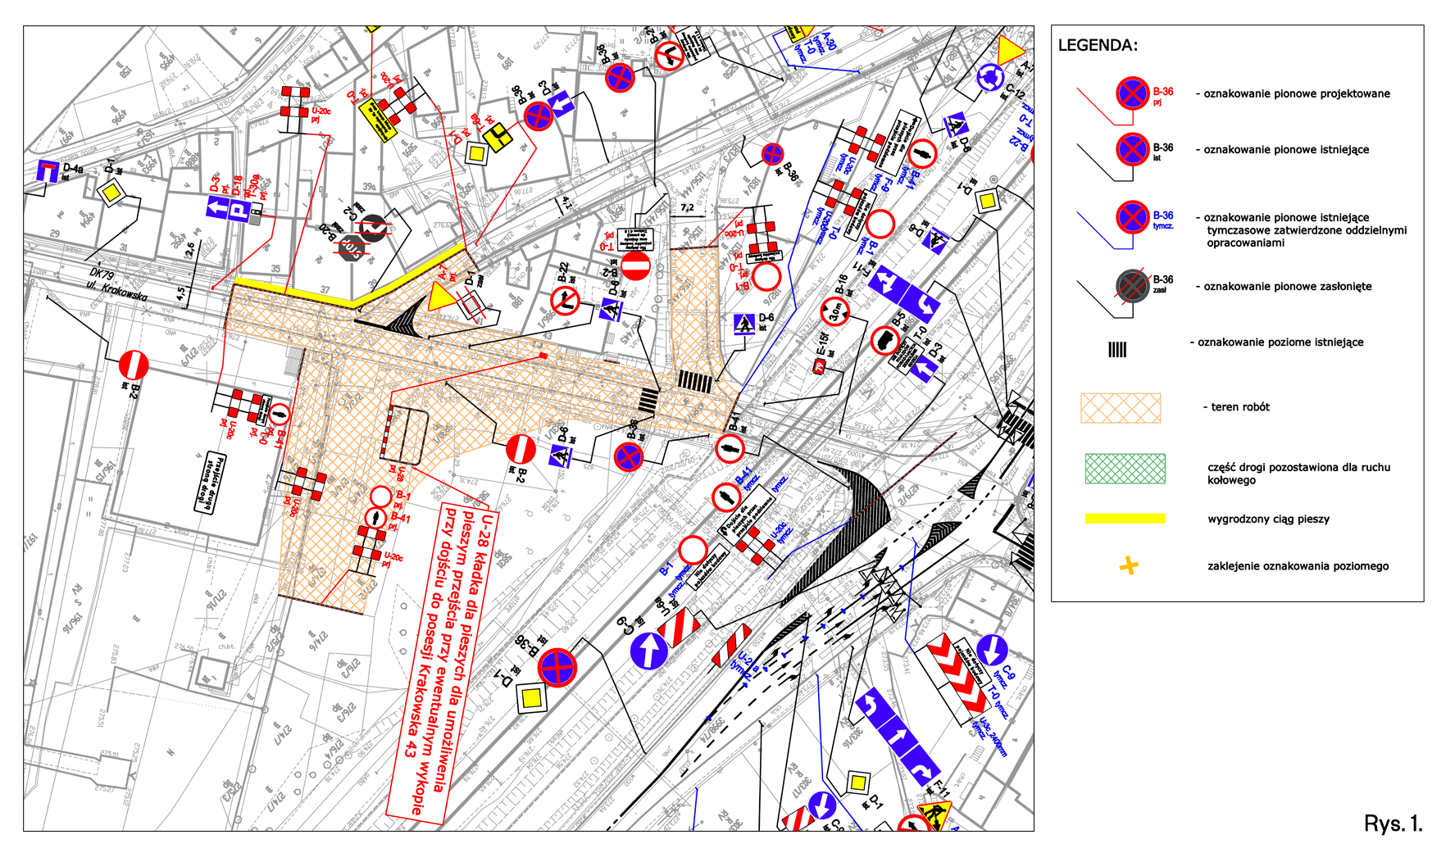Click the blue parking P sign D-18
The height and width of the screenshot is (862, 1446).
coord(239,210)
